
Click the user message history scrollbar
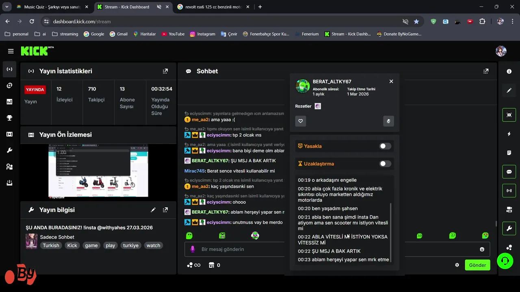(x=391, y=233)
